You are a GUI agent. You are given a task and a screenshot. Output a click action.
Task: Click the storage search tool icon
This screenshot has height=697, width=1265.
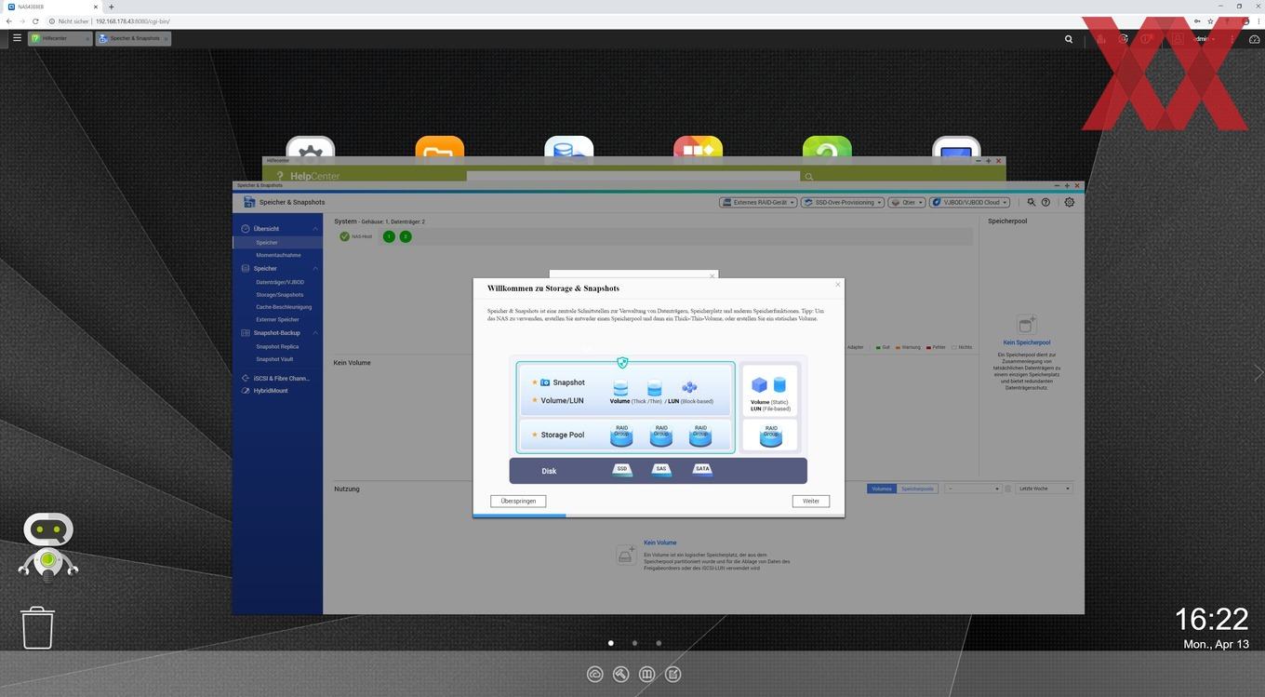[x=1032, y=202]
